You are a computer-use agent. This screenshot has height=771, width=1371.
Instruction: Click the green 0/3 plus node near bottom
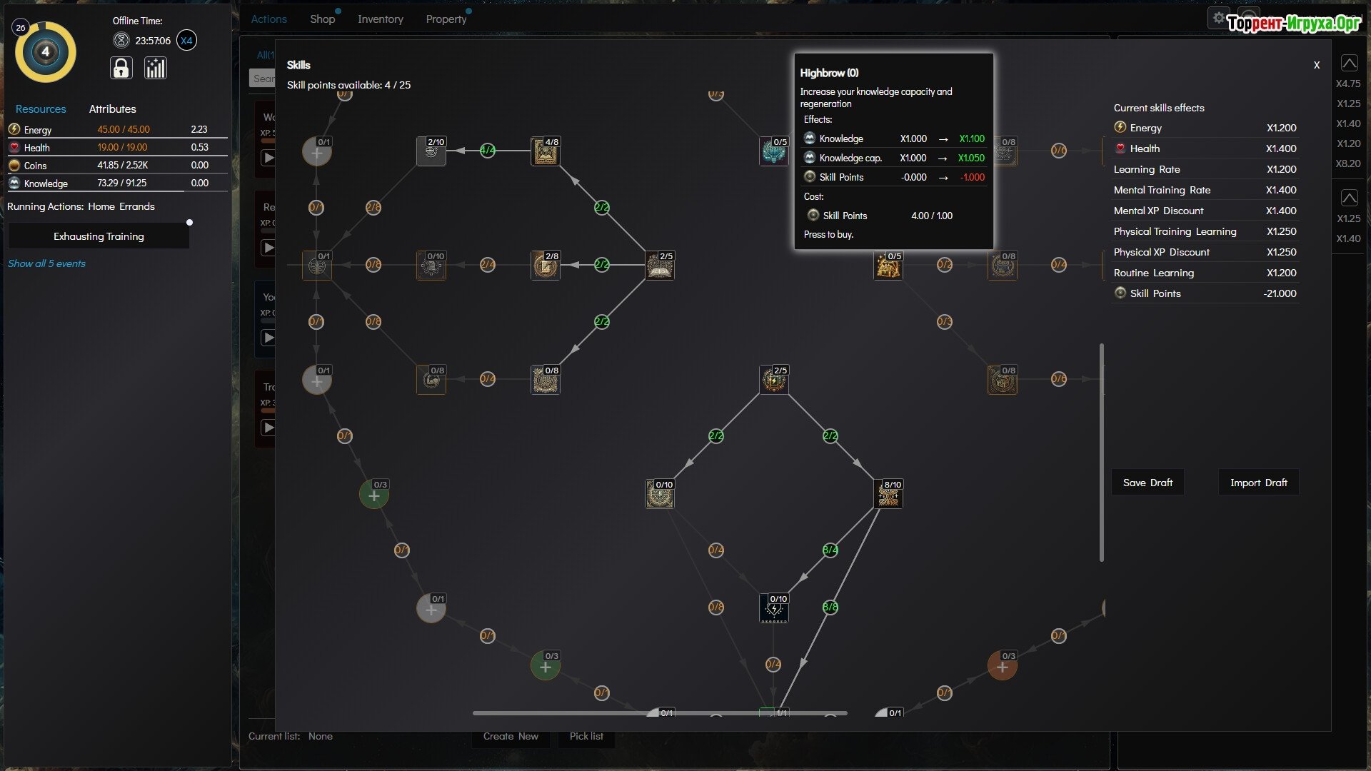(545, 666)
